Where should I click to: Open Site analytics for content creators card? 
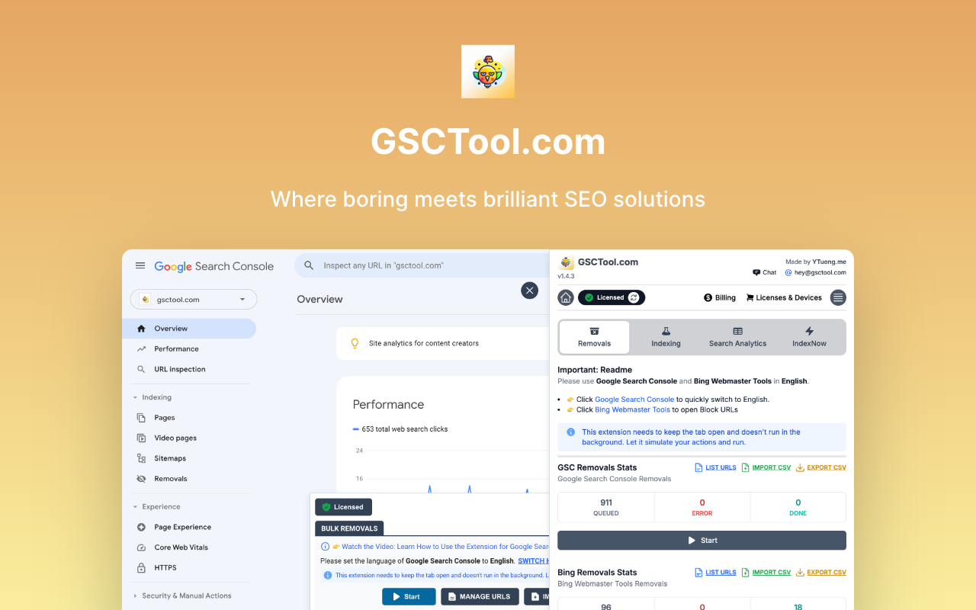(443, 343)
